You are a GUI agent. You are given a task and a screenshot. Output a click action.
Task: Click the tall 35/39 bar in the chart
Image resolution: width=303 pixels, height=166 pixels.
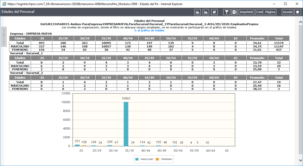(126, 124)
